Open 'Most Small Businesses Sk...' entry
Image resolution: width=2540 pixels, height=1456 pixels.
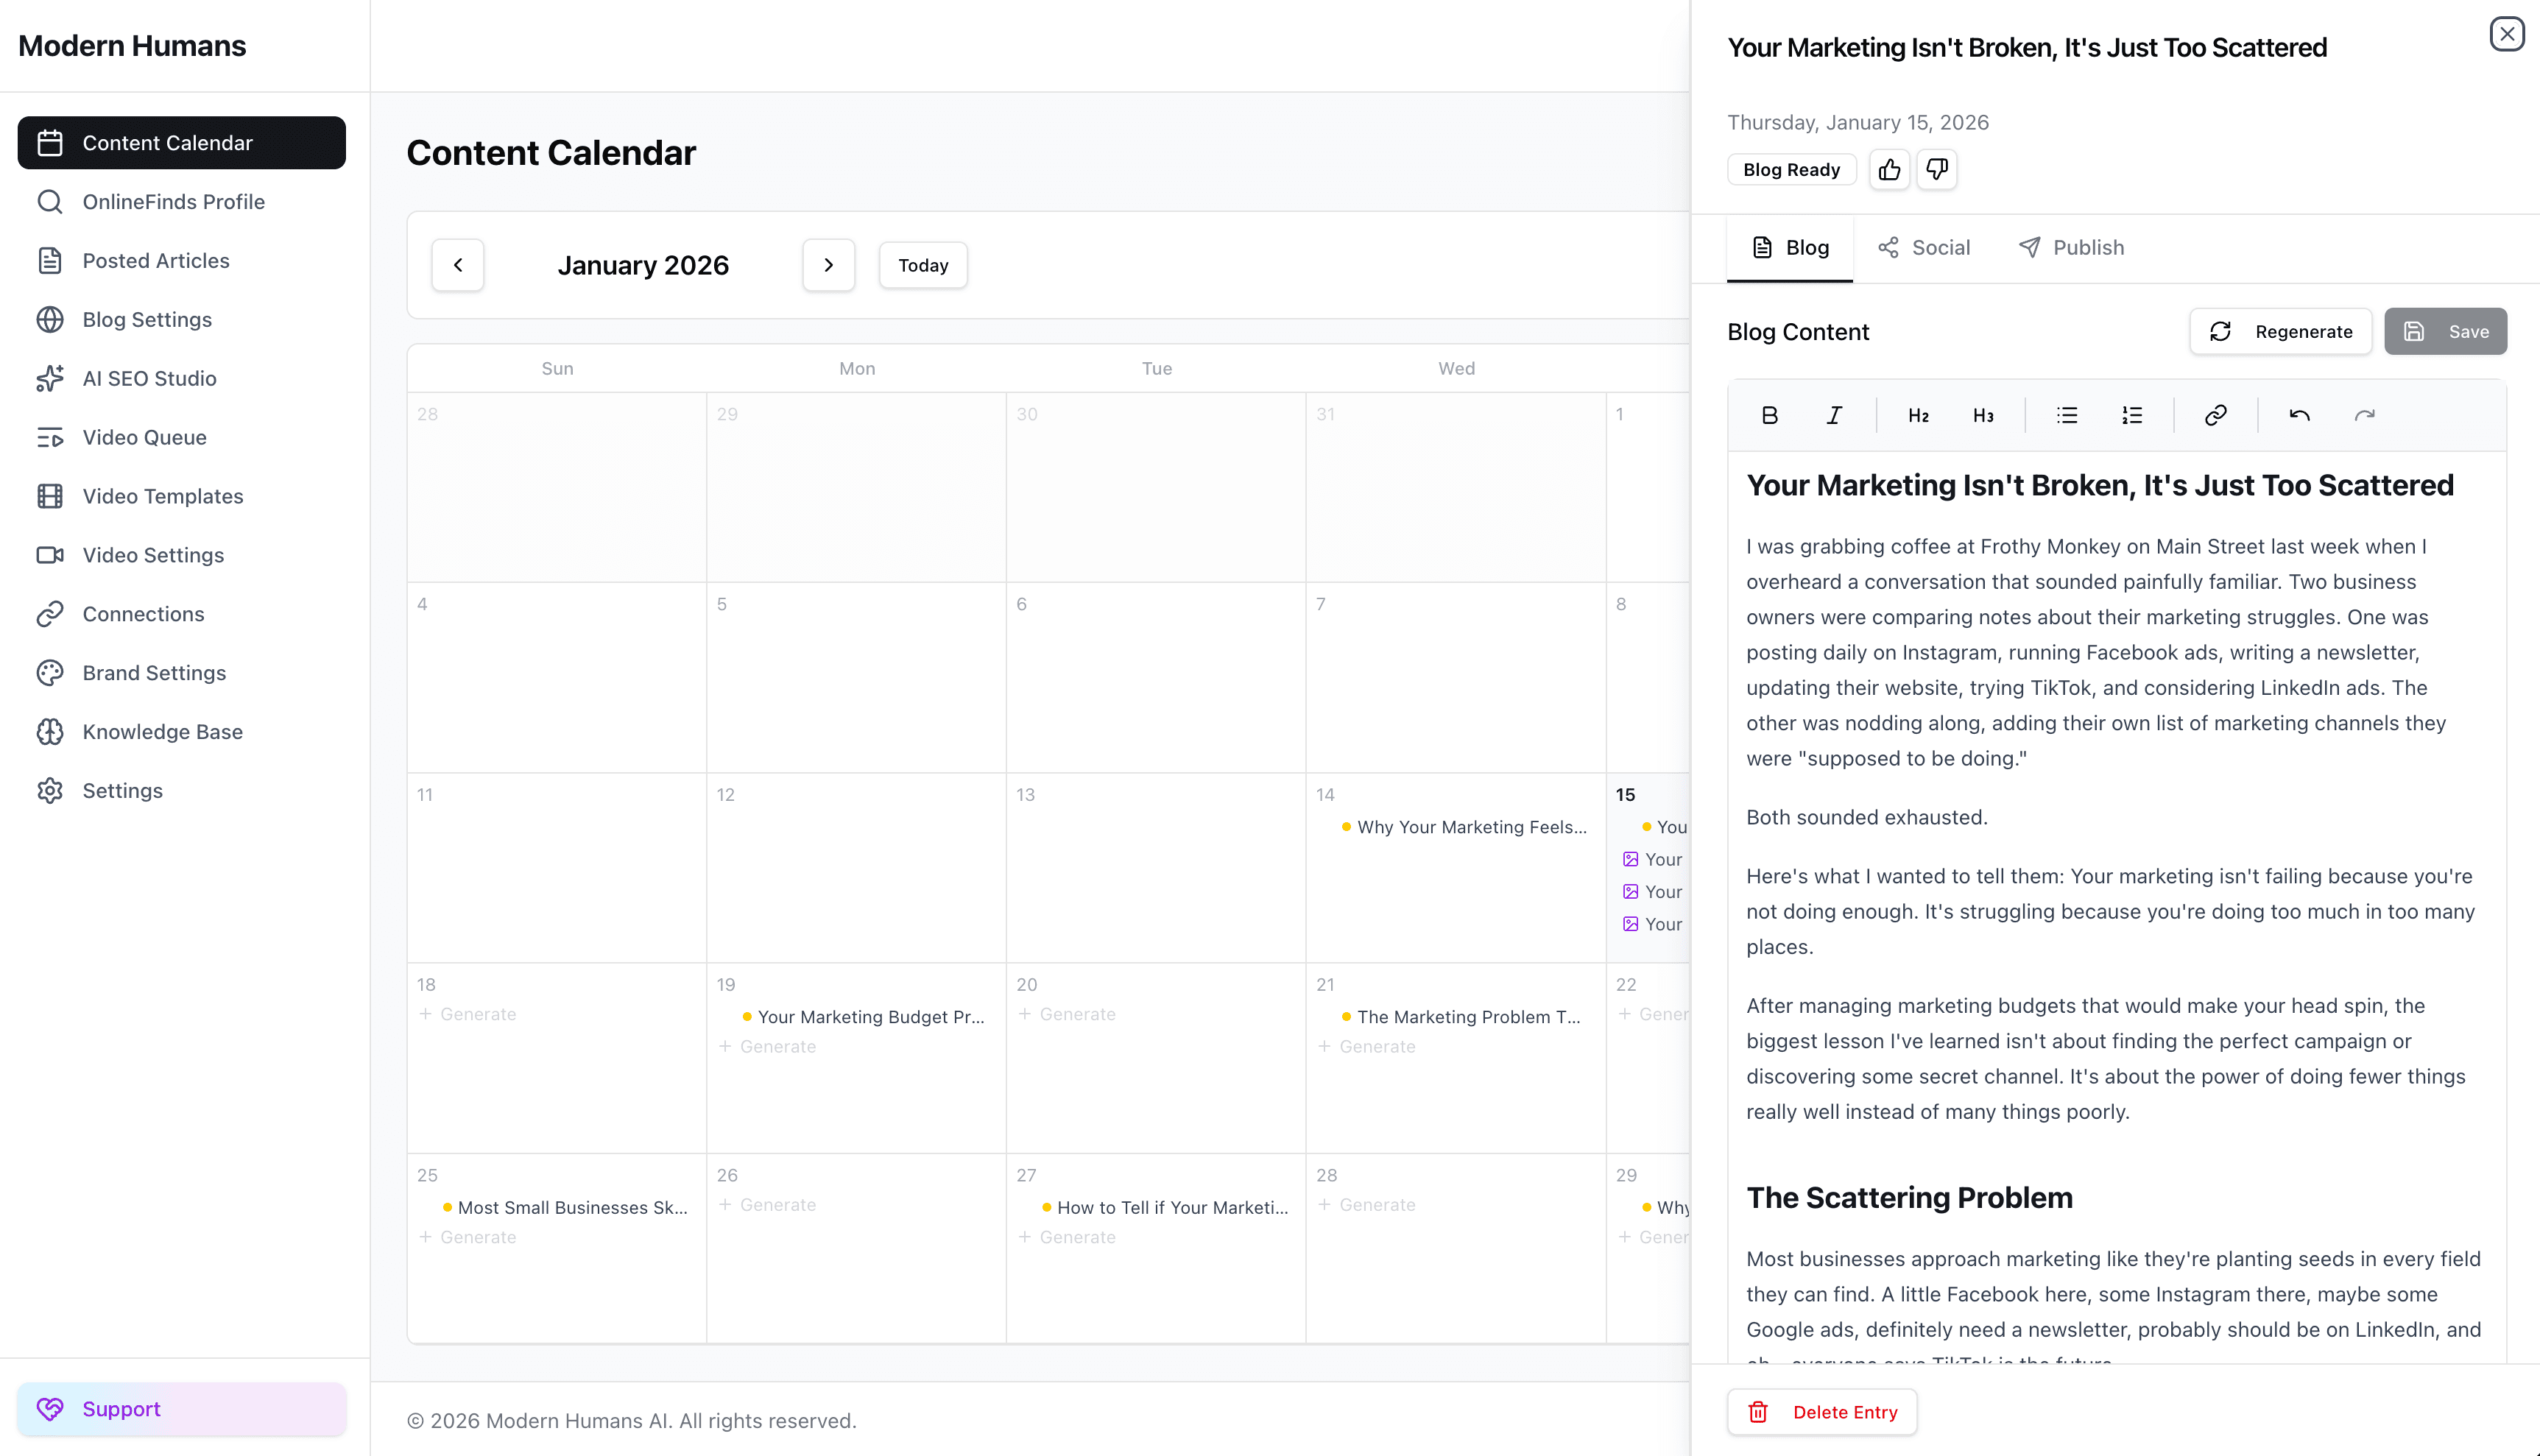(x=565, y=1207)
